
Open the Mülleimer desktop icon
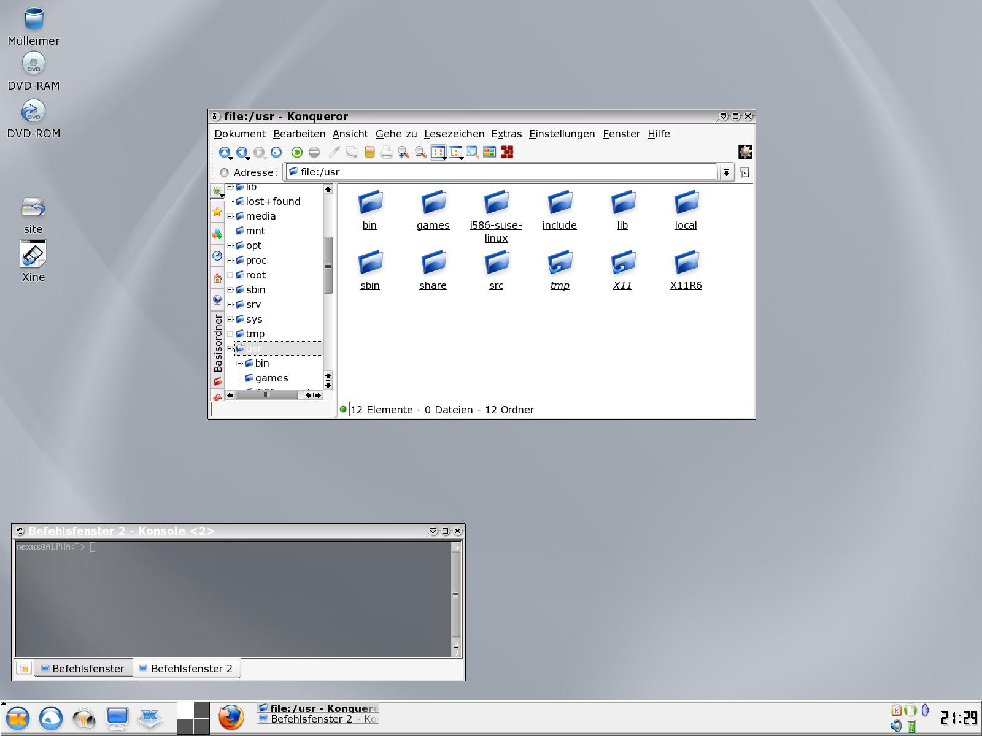point(34,27)
